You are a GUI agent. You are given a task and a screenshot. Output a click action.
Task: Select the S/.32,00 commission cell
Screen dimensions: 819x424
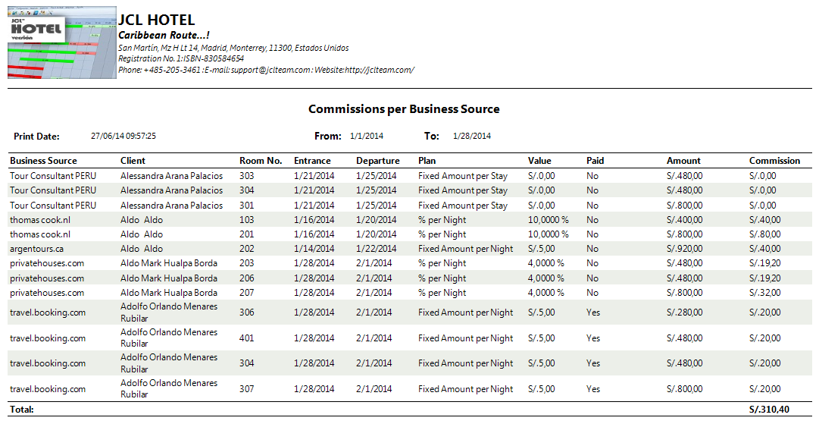point(764,293)
